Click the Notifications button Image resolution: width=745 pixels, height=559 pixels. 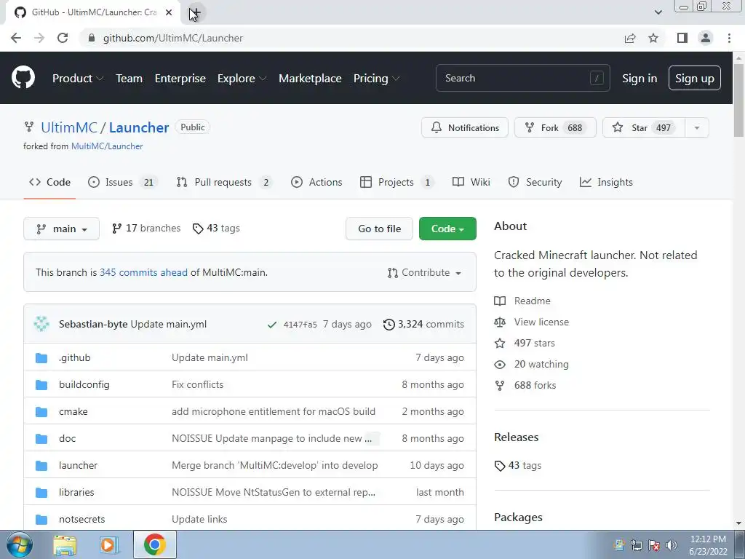coord(465,128)
